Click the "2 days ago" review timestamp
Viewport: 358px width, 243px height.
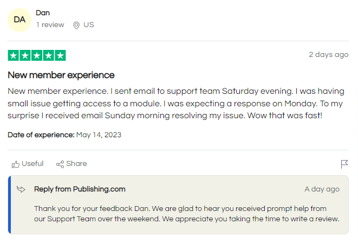[x=328, y=55]
